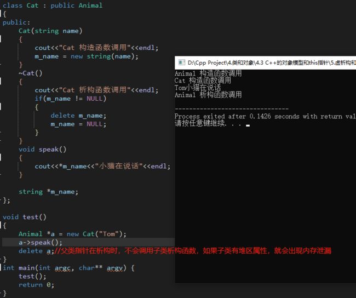The width and height of the screenshot is (356, 298).
Task: Click the 'return 0;' line
Action: 36,285
